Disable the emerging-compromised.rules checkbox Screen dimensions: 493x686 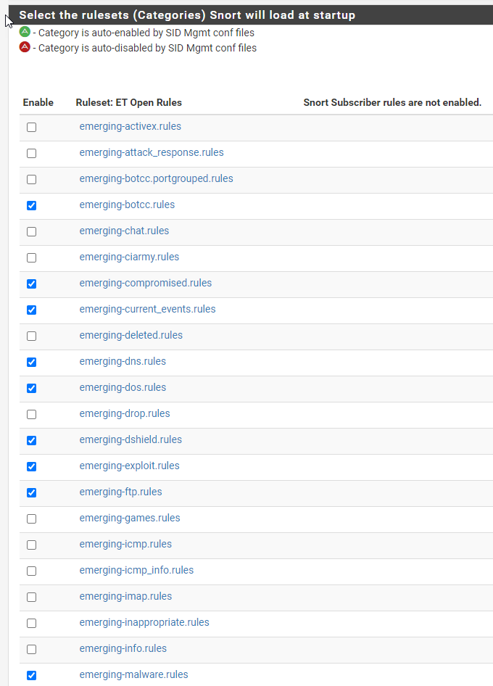(31, 284)
